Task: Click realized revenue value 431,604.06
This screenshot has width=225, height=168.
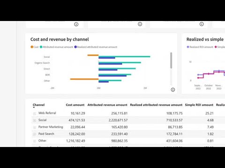Action: coord(174,141)
